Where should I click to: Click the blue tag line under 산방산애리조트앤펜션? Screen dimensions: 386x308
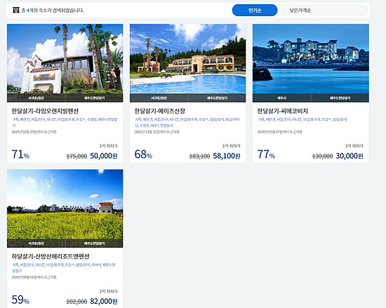coord(63,267)
